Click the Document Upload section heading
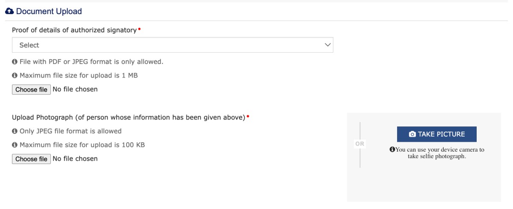The height and width of the screenshot is (209, 513). tap(49, 11)
